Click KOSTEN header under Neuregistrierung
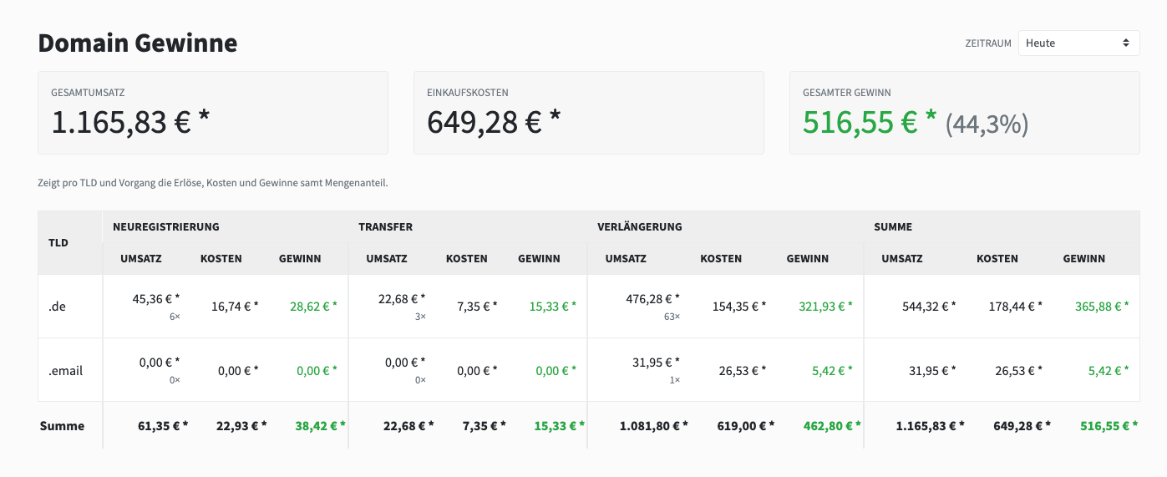 click(221, 259)
